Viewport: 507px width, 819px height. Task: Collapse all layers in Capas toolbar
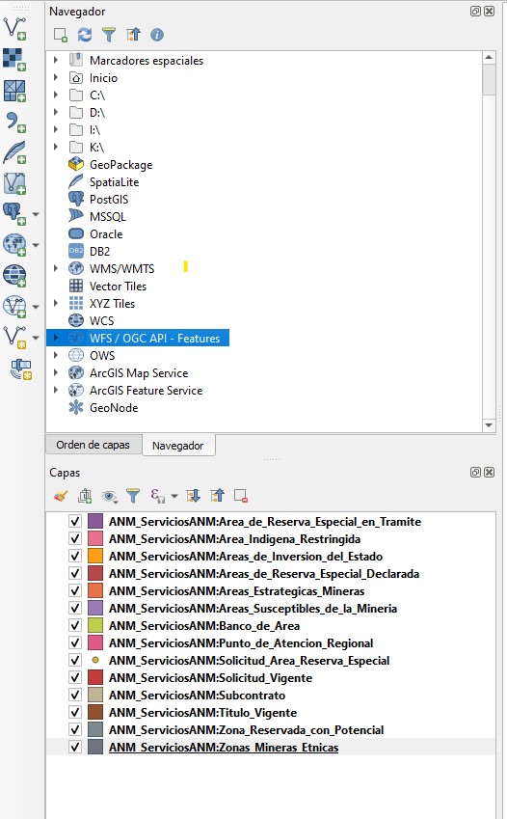[217, 496]
